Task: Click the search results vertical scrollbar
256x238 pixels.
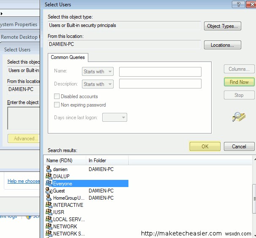Action: coord(254,197)
